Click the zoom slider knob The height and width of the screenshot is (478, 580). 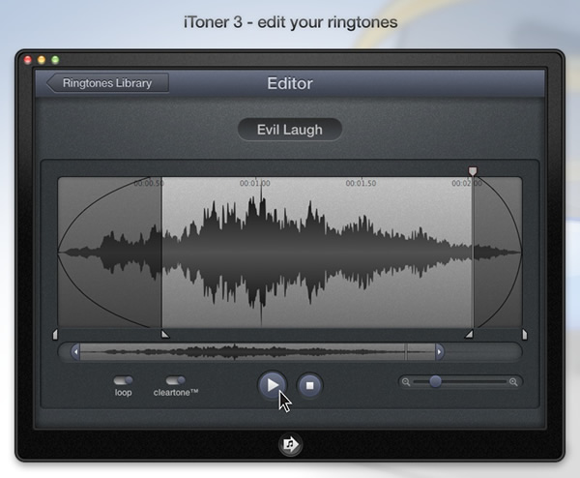pyautogui.click(x=435, y=381)
